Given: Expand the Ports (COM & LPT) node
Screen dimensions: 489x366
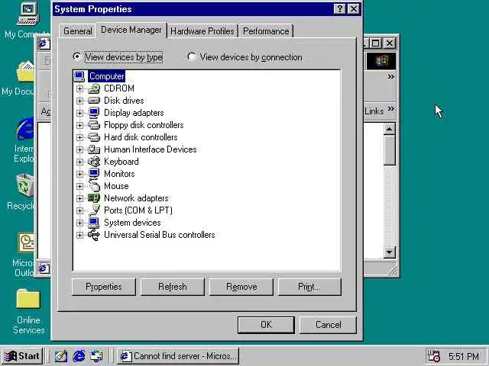Looking at the screenshot, I should 79,210.
